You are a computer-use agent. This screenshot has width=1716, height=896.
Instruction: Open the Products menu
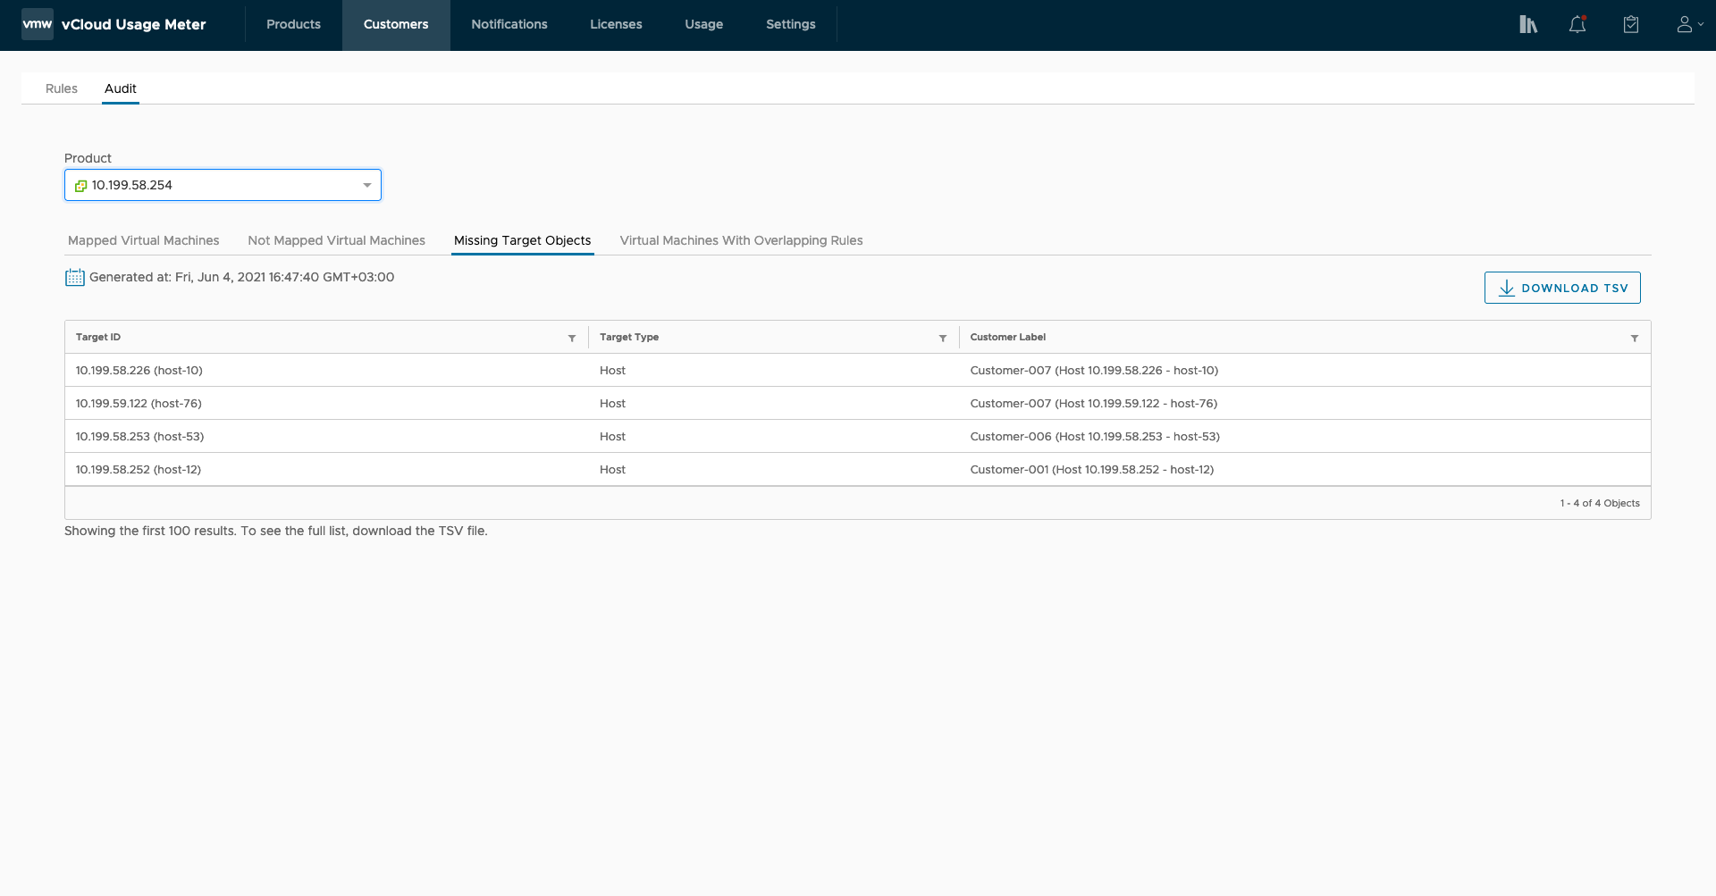click(293, 24)
